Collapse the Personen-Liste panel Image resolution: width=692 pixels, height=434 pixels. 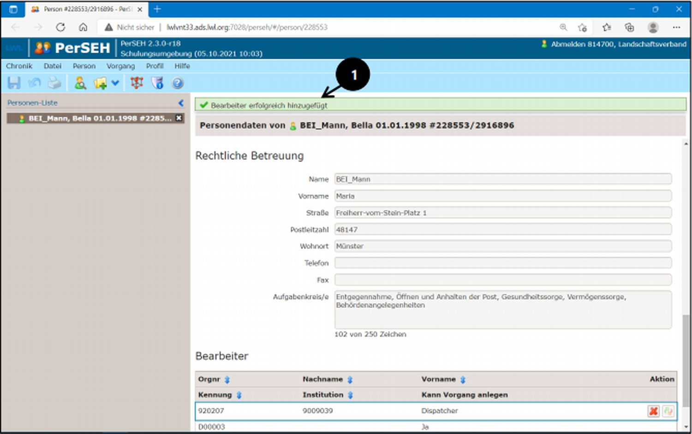click(x=181, y=103)
